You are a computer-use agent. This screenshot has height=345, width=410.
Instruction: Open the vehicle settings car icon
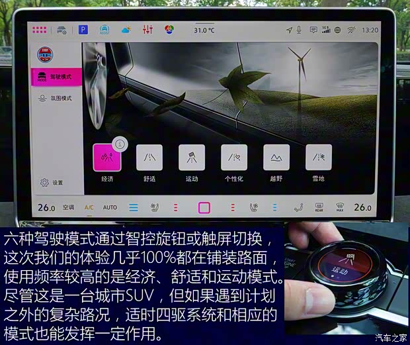tap(62, 30)
